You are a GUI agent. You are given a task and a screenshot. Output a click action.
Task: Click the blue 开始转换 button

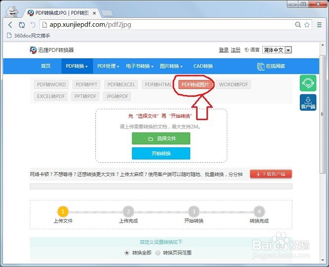[161, 153]
